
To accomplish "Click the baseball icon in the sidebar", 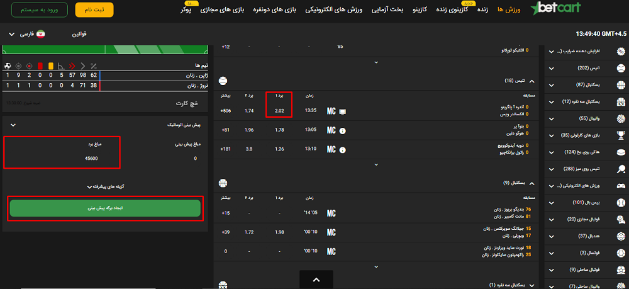I will tap(621, 203).
